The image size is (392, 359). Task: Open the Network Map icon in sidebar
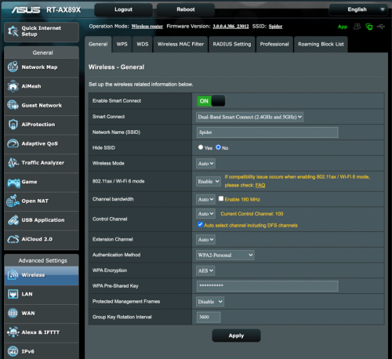pos(13,67)
